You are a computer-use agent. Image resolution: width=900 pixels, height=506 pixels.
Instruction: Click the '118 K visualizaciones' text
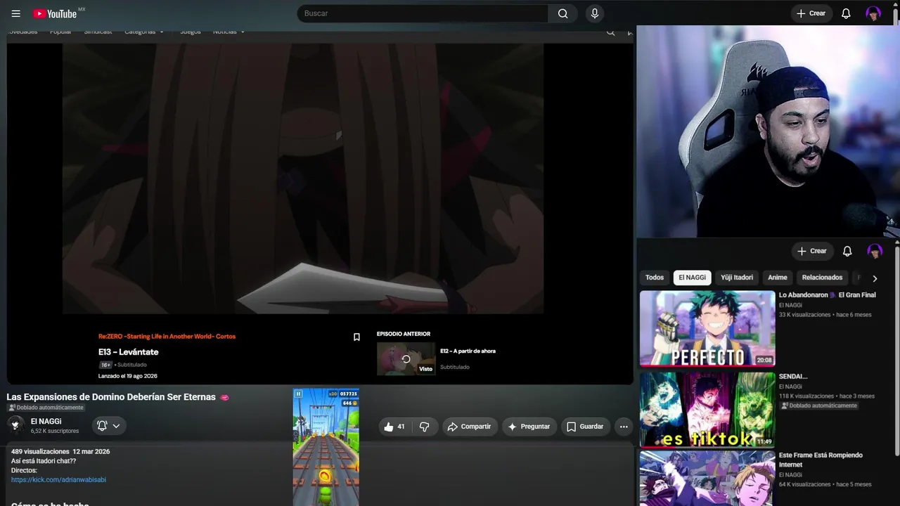point(806,396)
